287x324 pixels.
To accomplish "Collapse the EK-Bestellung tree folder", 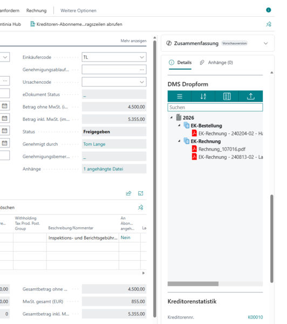I will click(179, 125).
